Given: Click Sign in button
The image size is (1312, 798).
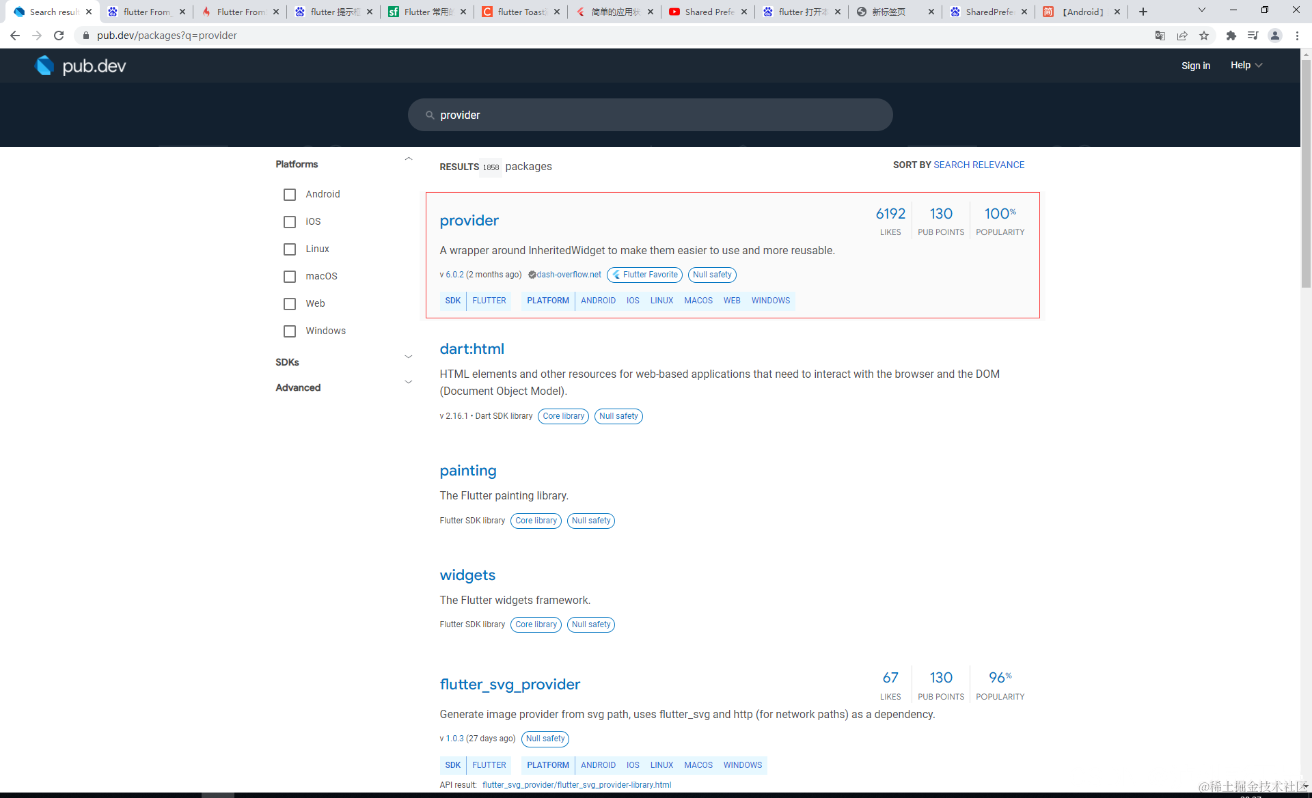Looking at the screenshot, I should pos(1195,66).
